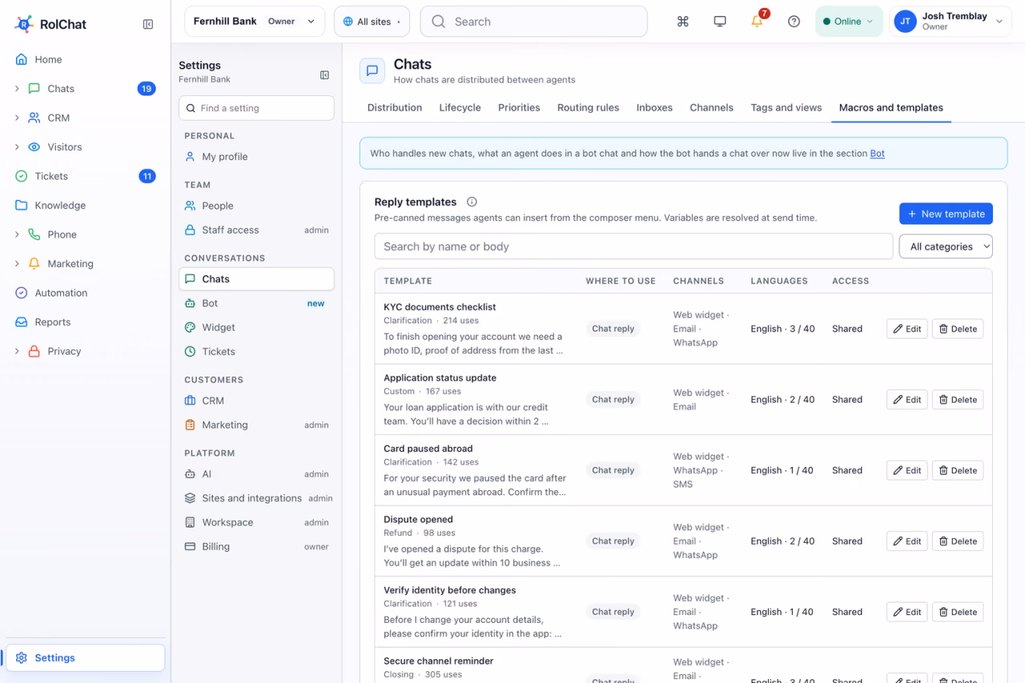Expand the Visitors sidebar group
The width and height of the screenshot is (1025, 683).
click(x=17, y=147)
